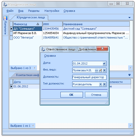135x137 pixels.
Task: Click the pencil edit icon in Физ.лицо field
Action: [x=100, y=70]
